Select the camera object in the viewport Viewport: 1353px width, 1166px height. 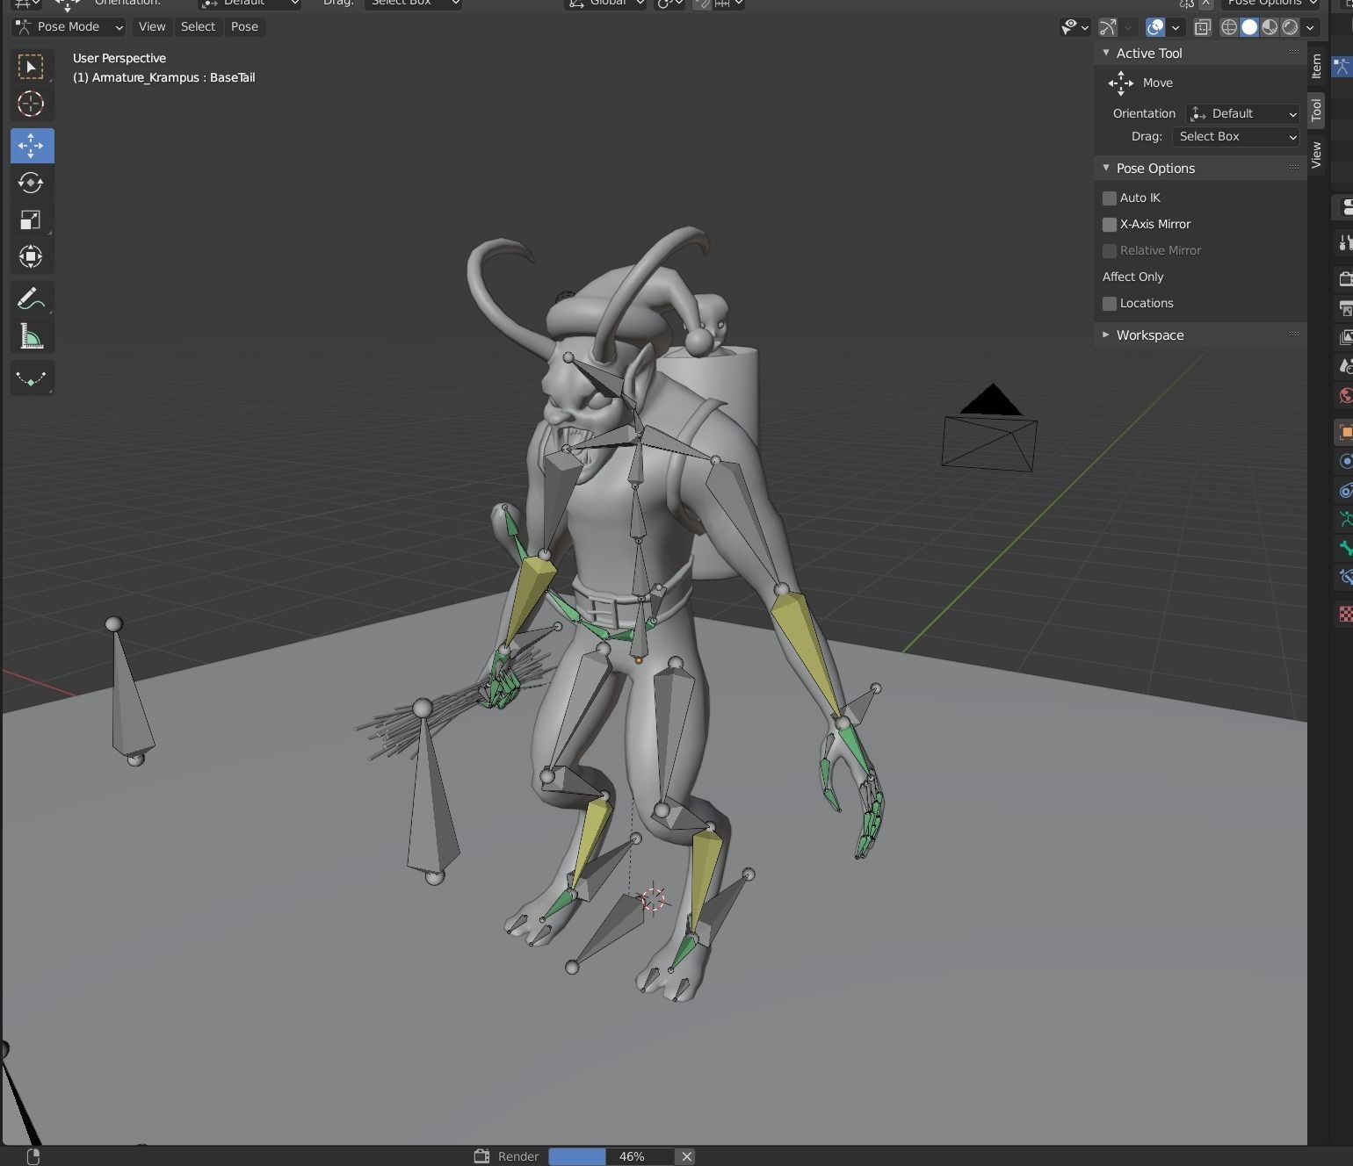(989, 428)
